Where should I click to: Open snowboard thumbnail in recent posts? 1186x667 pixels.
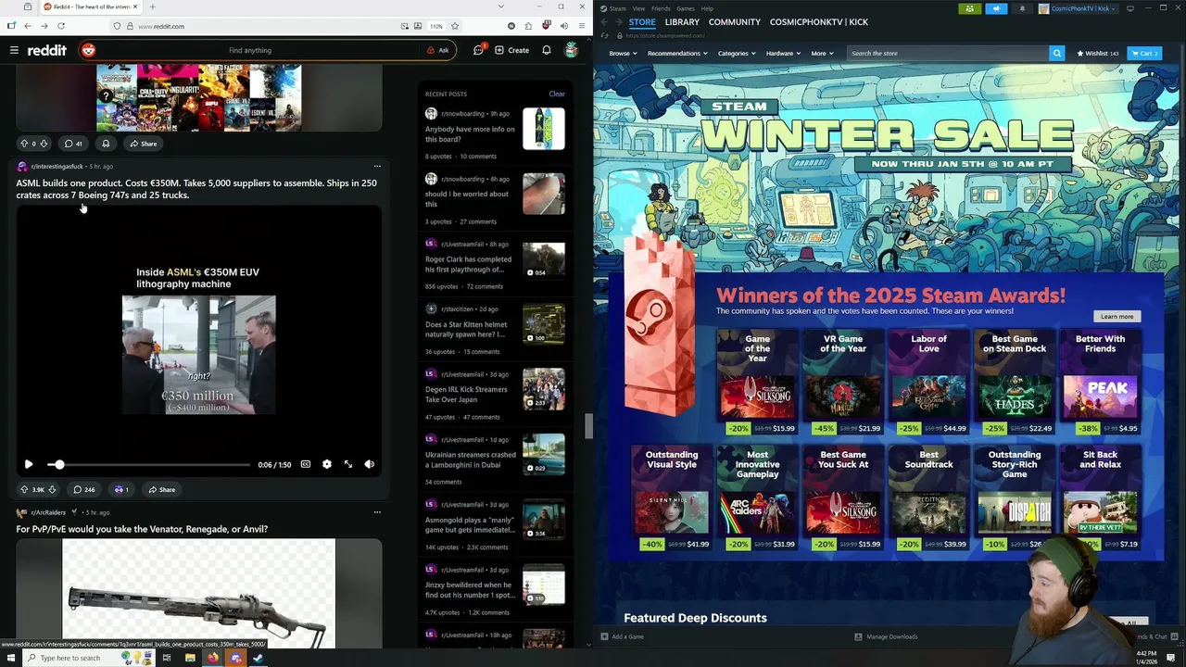click(543, 129)
